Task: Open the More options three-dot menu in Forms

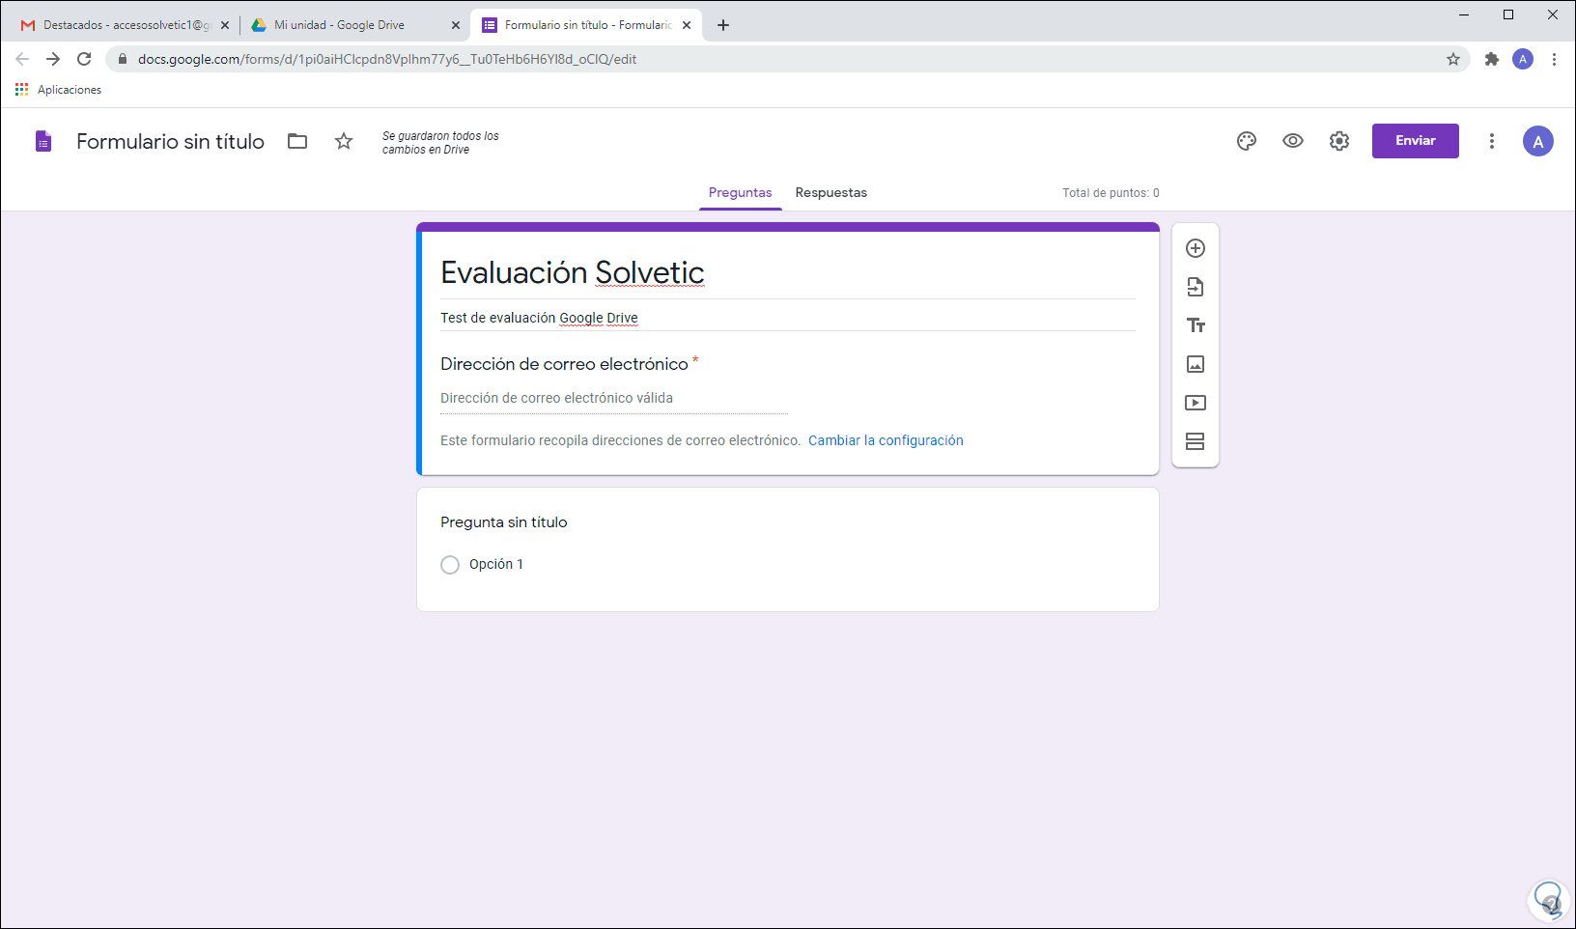Action: click(1492, 141)
